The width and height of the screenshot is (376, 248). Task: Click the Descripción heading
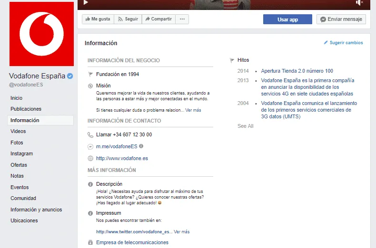click(109, 184)
